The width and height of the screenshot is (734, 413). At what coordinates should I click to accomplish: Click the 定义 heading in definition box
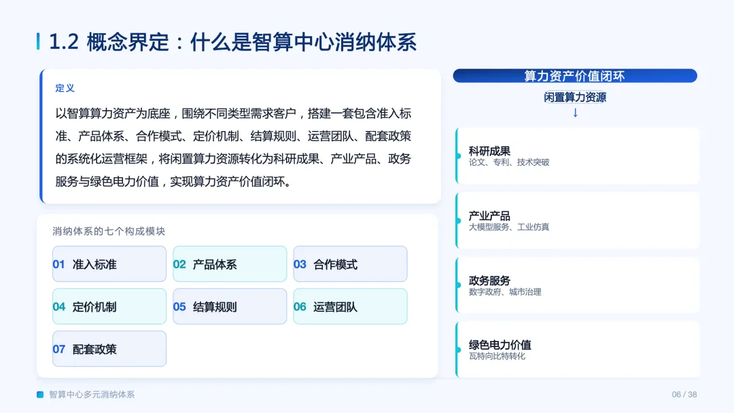[65, 88]
